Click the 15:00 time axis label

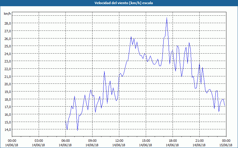pyautogui.click(x=146, y=141)
